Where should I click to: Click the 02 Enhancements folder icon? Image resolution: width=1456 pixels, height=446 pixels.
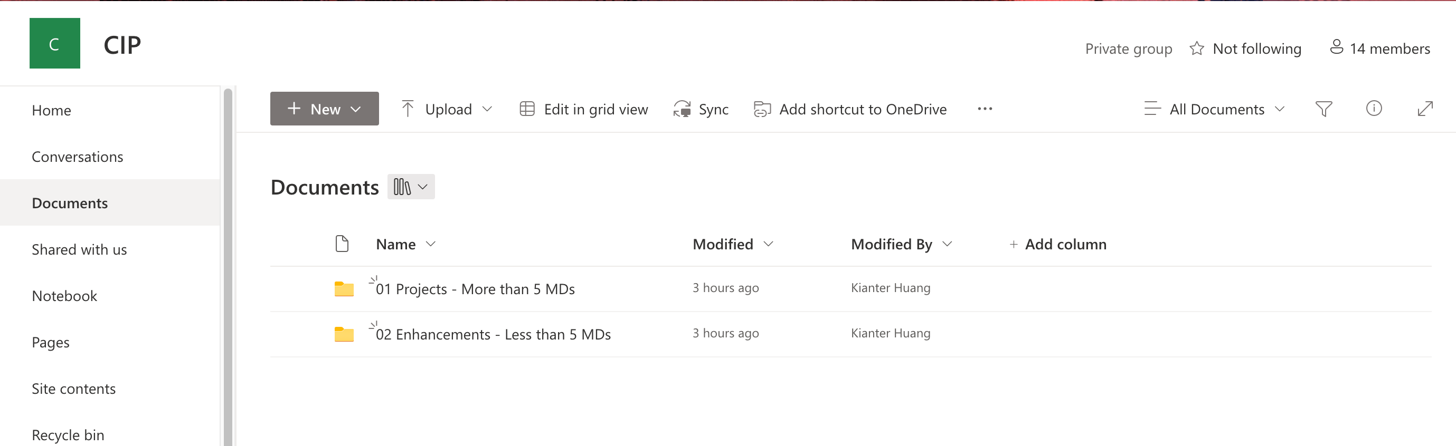pos(344,334)
